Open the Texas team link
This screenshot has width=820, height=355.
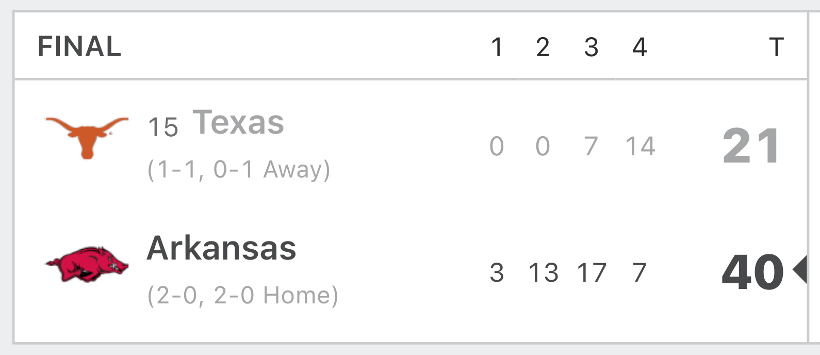(x=238, y=123)
